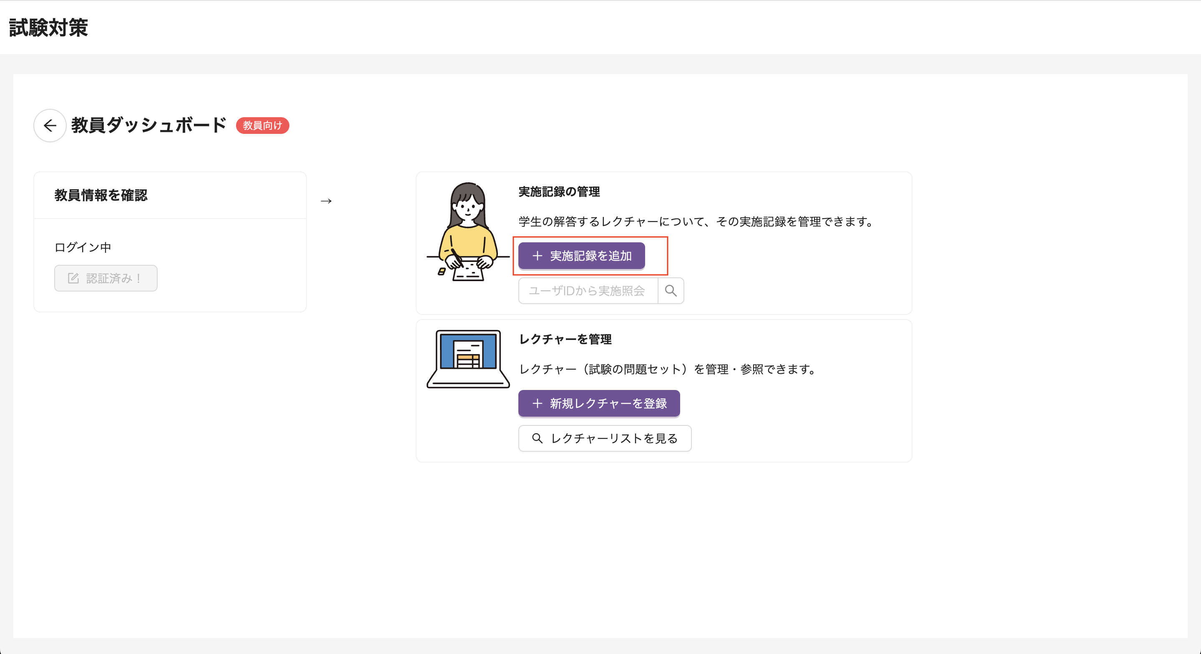Image resolution: width=1201 pixels, height=654 pixels.
Task: Click the back arrow circle icon
Action: 50,126
